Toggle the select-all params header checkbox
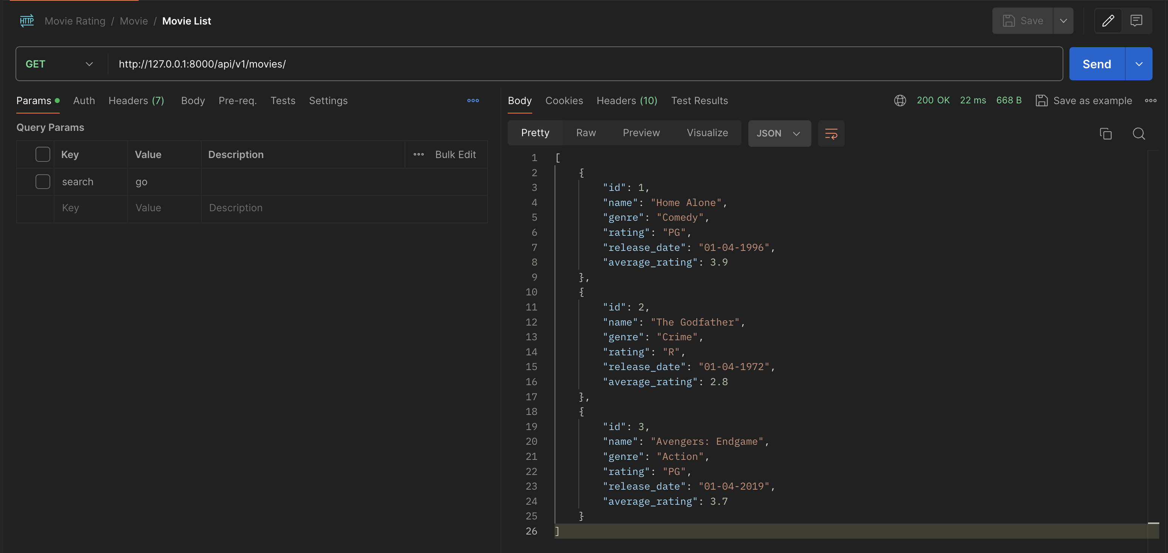 pos(43,154)
